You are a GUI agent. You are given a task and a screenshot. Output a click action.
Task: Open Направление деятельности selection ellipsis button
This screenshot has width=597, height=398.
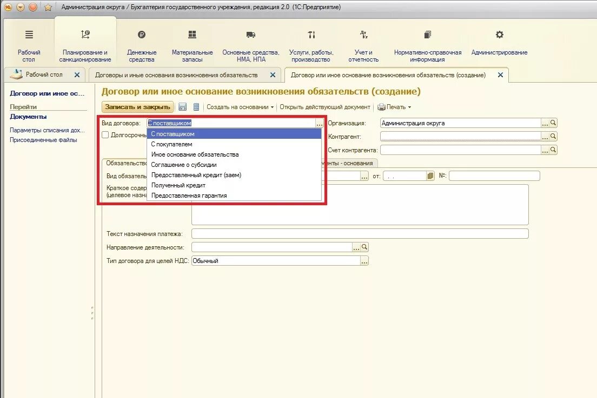[x=356, y=247]
